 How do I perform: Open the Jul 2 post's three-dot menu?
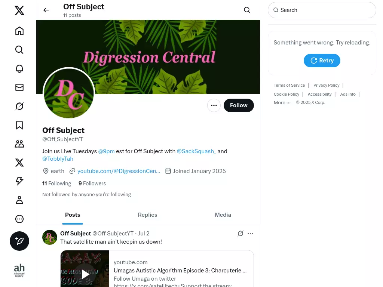pyautogui.click(x=250, y=233)
